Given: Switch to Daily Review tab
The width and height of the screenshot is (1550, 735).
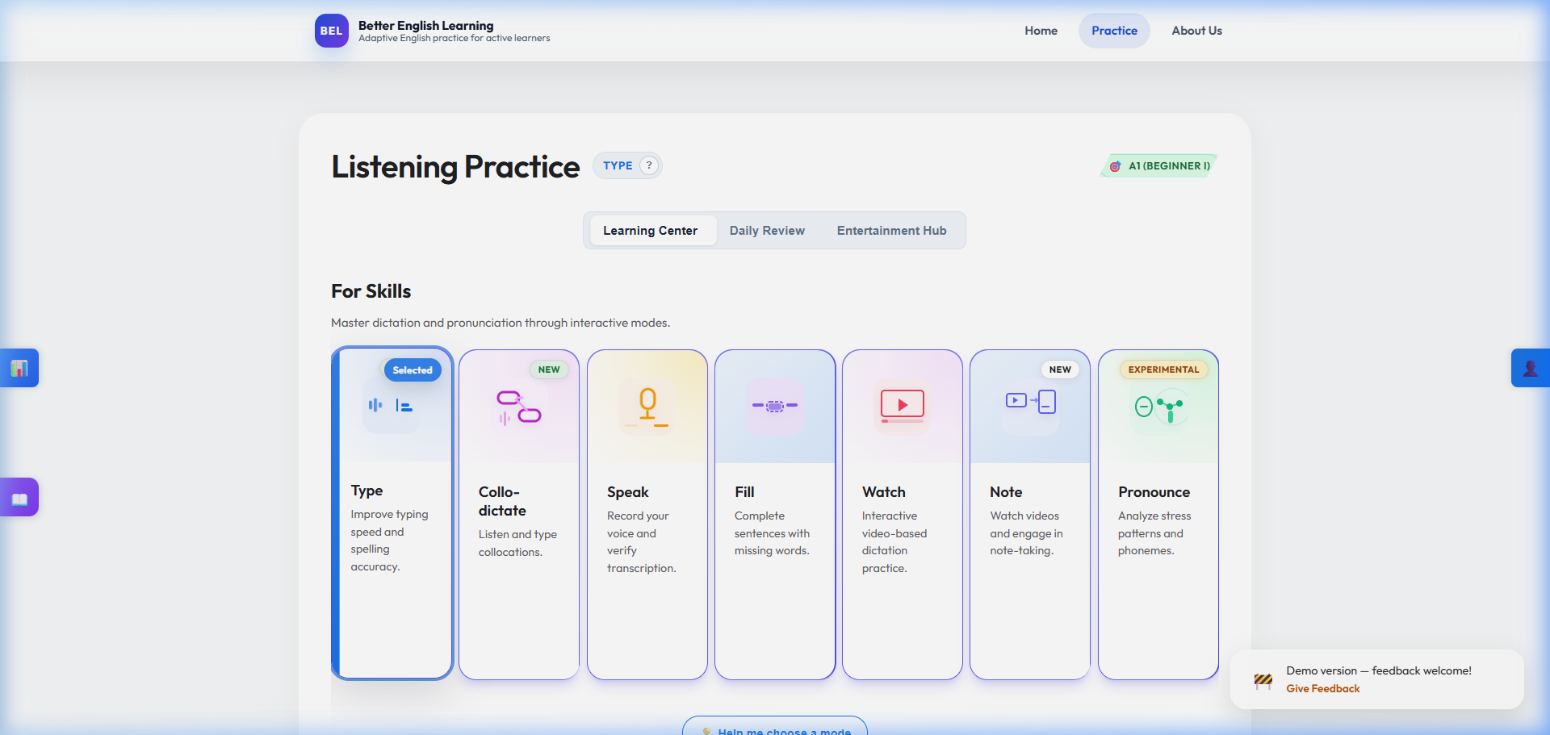Looking at the screenshot, I should (x=767, y=231).
